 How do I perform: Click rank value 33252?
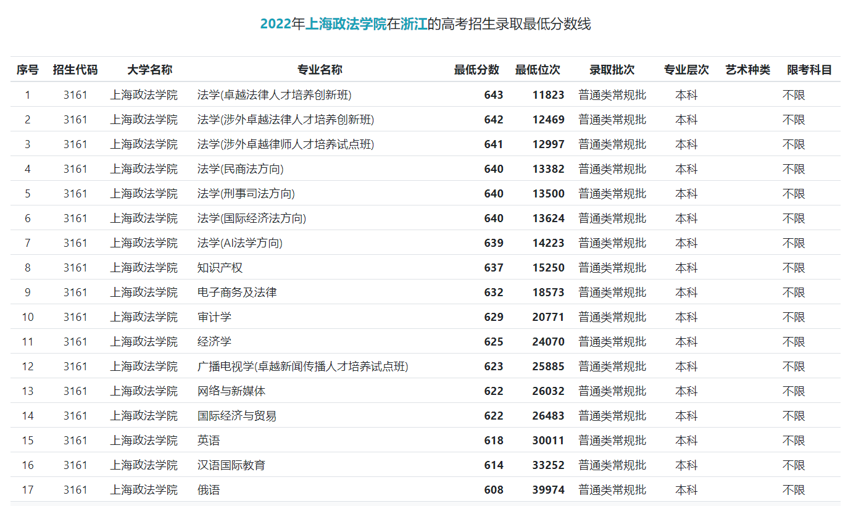click(549, 465)
